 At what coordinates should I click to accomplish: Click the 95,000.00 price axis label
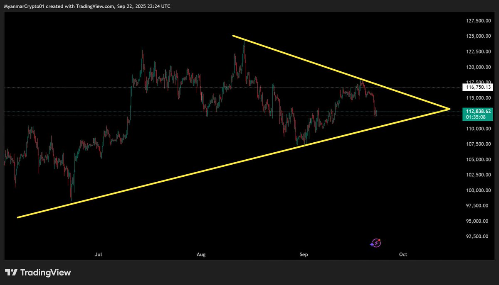tap(478, 221)
